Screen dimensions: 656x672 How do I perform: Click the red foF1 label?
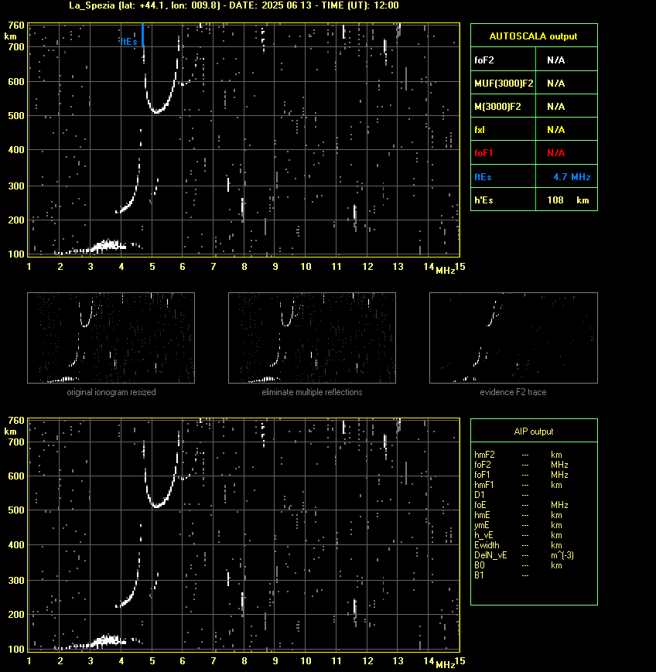[x=483, y=153]
